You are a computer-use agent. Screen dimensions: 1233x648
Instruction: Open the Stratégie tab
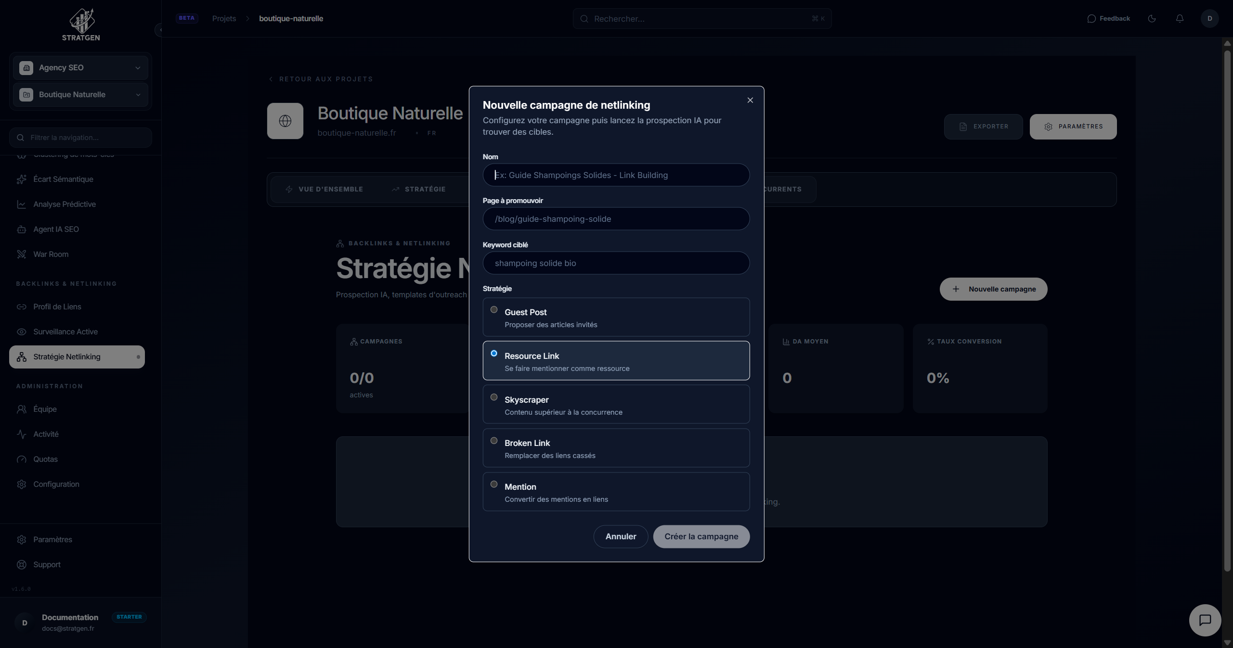[418, 189]
